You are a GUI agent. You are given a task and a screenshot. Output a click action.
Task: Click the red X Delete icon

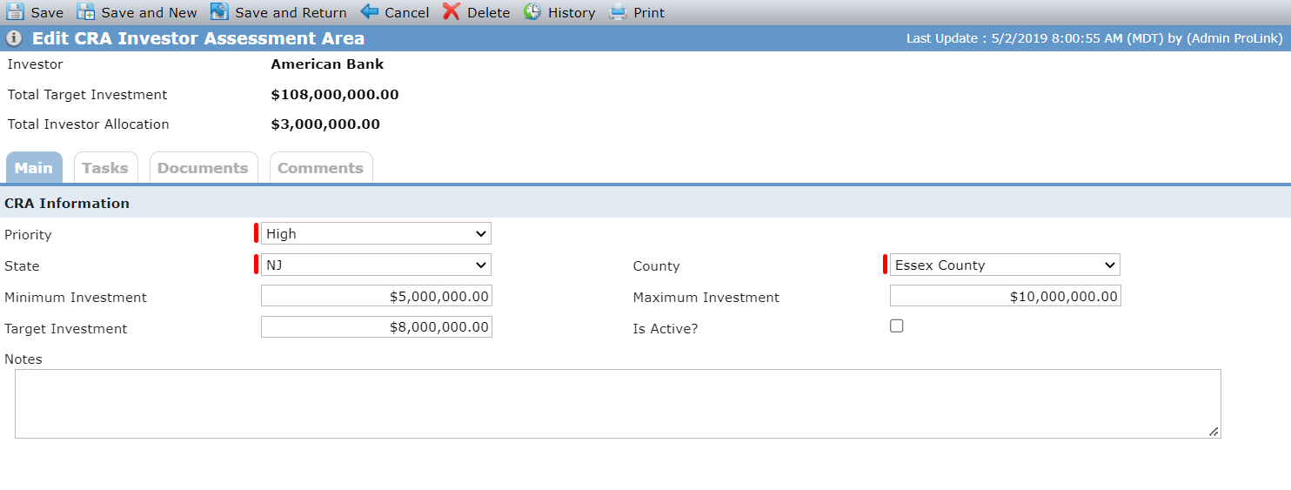click(451, 12)
